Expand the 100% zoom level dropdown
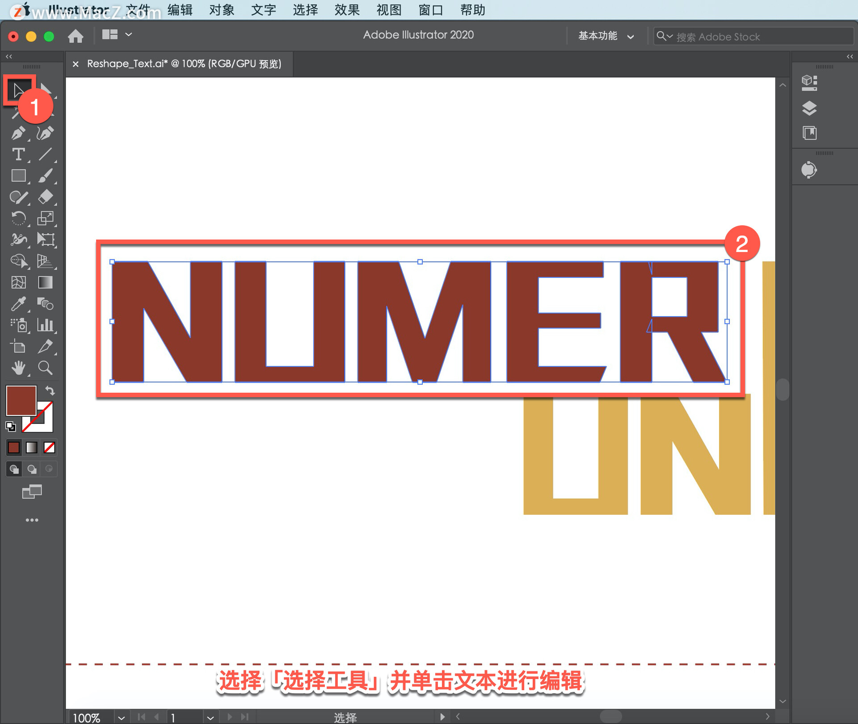This screenshot has height=724, width=858. coord(121,717)
